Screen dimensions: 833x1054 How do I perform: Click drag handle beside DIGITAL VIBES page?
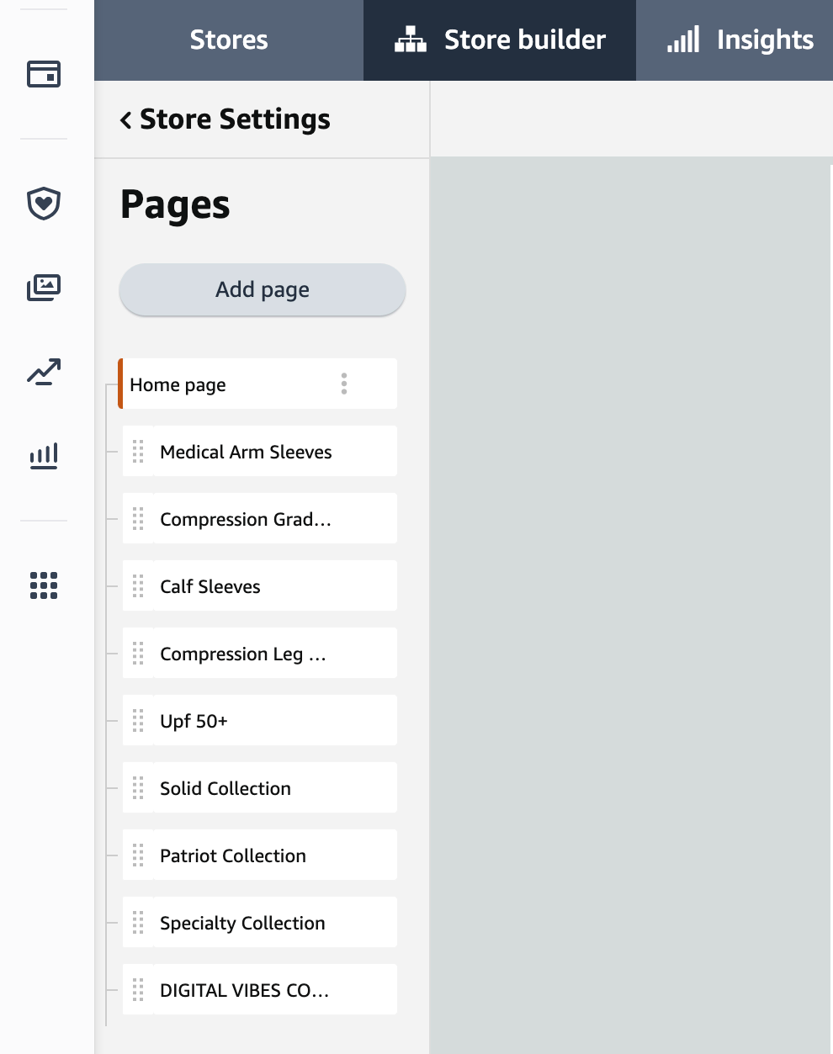(138, 990)
